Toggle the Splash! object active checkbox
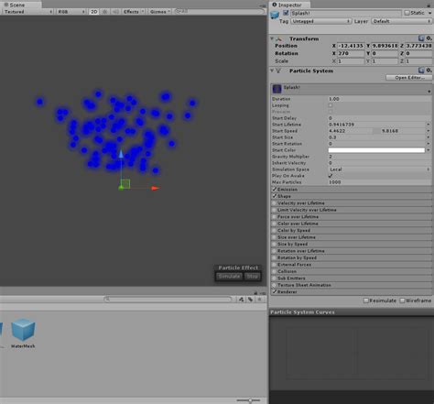 pyautogui.click(x=286, y=13)
